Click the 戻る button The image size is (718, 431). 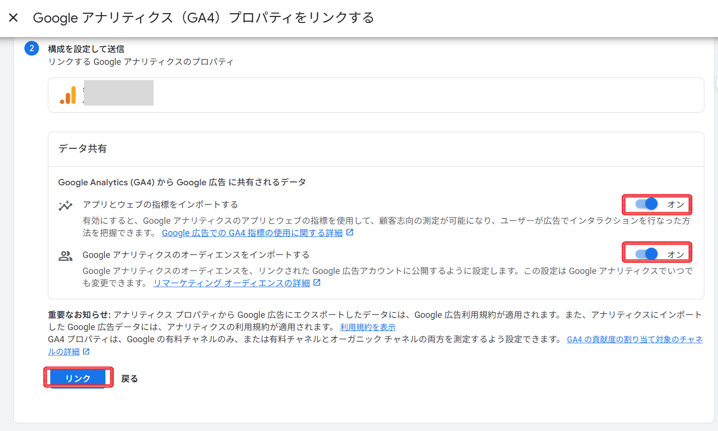[x=129, y=378]
